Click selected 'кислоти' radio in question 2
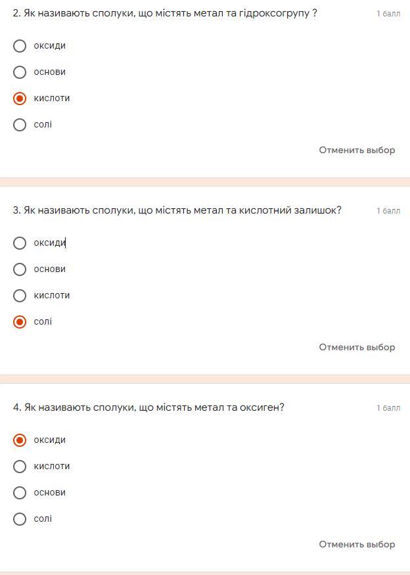Screen dimensions: 410x575 click(x=20, y=99)
